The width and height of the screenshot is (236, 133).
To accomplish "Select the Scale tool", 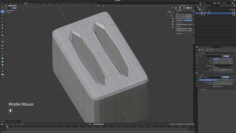I will (3, 25).
